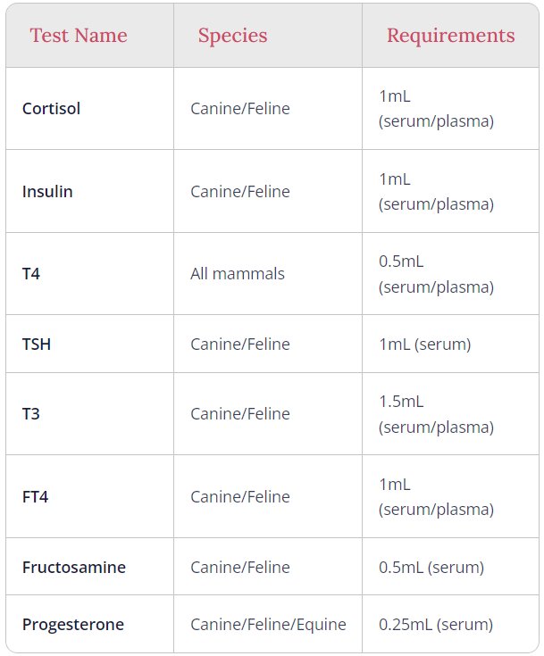This screenshot has width=544, height=656.
Task: Click the Test Name column header
Action: [x=79, y=36]
